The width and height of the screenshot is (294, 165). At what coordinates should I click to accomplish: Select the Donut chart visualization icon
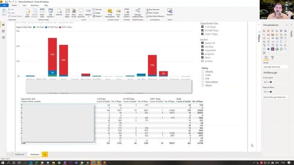point(277,38)
